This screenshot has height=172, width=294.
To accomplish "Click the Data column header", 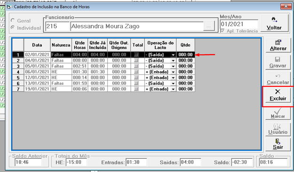I will tap(37, 45).
